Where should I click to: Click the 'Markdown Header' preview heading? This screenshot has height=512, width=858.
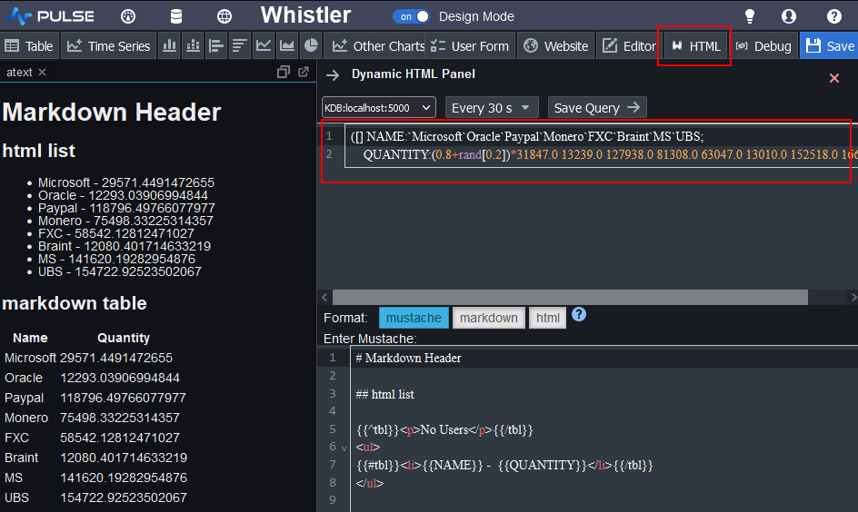pyautogui.click(x=112, y=112)
